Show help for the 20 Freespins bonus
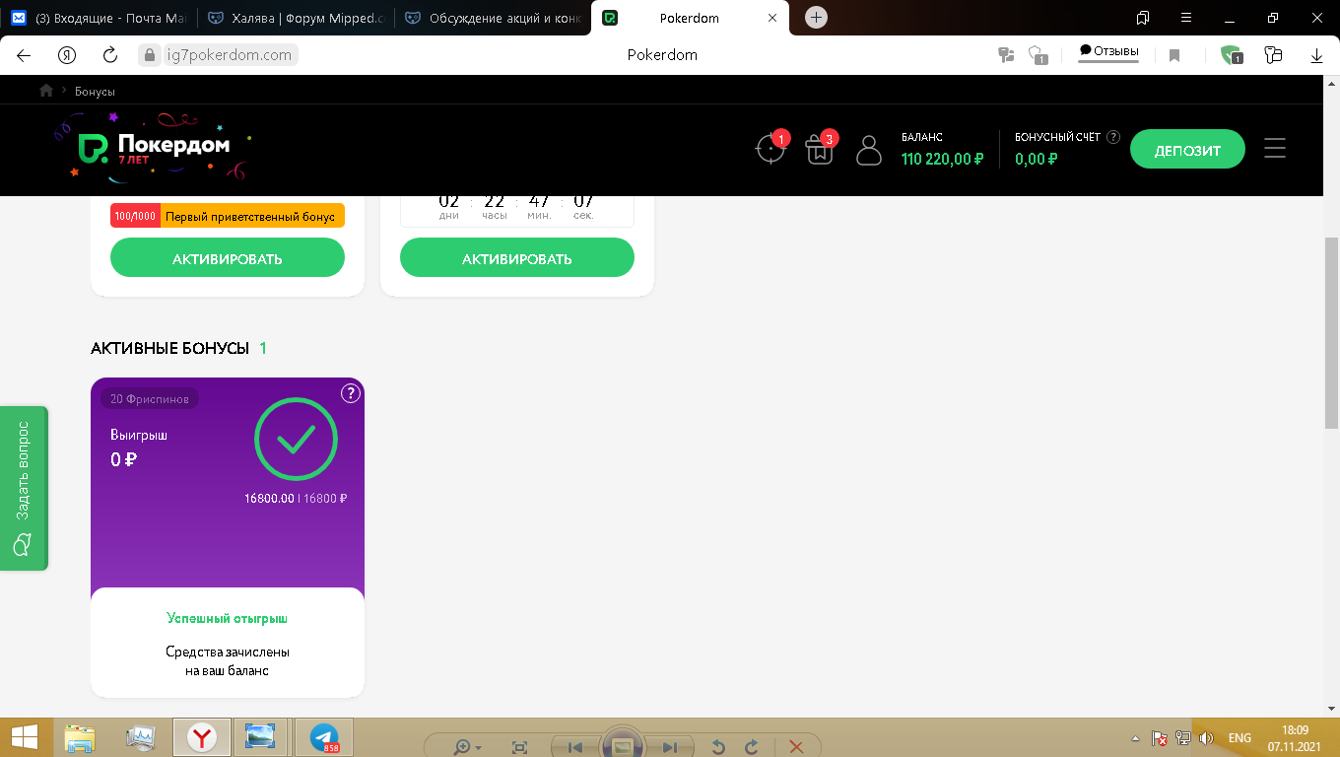The height and width of the screenshot is (757, 1340). pos(351,393)
